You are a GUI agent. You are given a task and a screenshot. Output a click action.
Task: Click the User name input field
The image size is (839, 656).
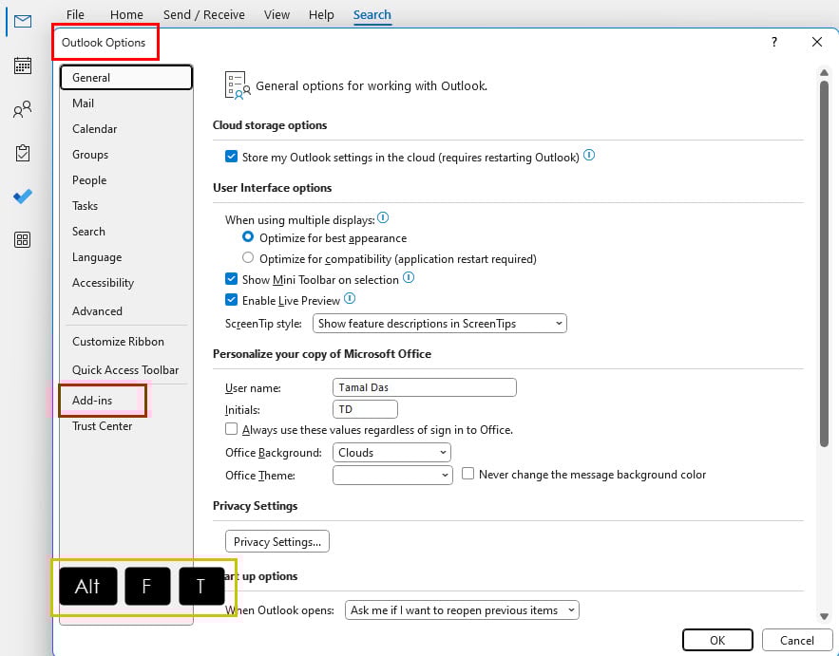pyautogui.click(x=425, y=387)
